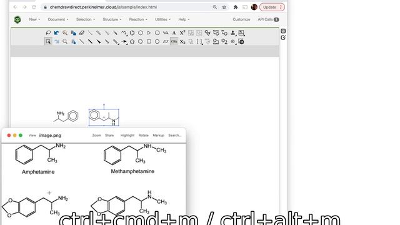Click Search field in image.png window
Screen dimensions: 400x225
pos(175,136)
